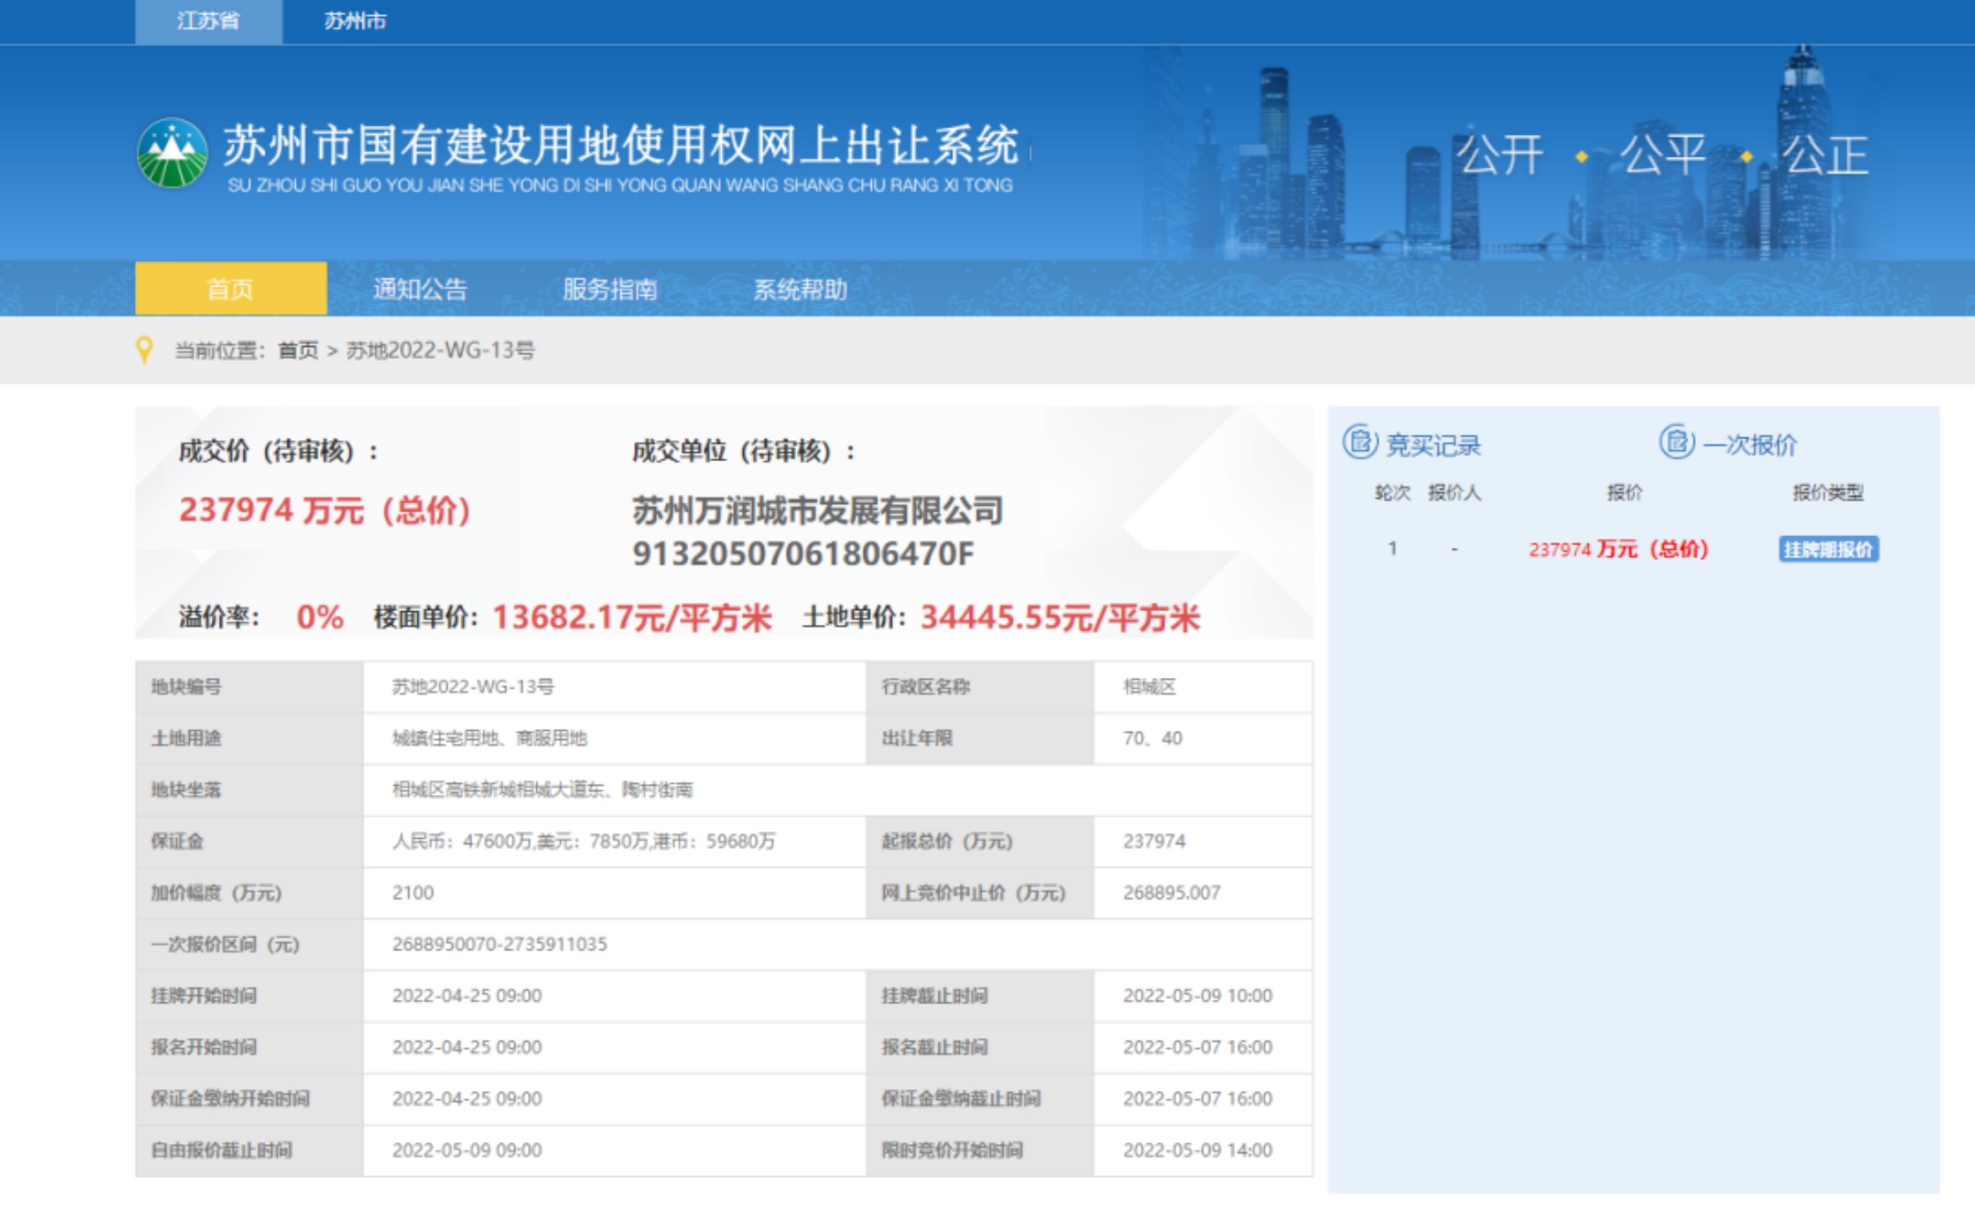Viewport: 1975px width, 1214px height.
Task: Click the site logo emblem
Action: pos(172,153)
